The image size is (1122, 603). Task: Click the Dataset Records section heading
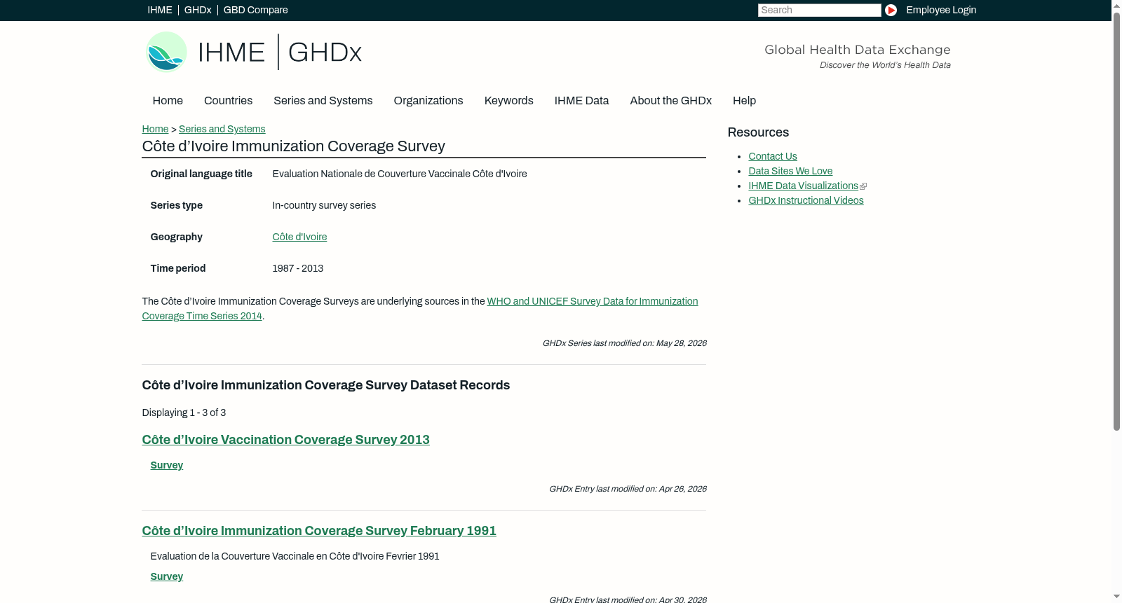[326, 385]
